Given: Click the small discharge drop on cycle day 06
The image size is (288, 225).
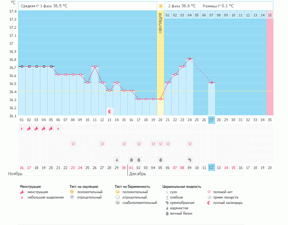Looking at the screenshot, I should 58,129.
